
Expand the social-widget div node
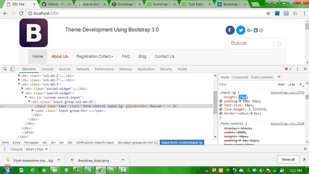coord(22,88)
